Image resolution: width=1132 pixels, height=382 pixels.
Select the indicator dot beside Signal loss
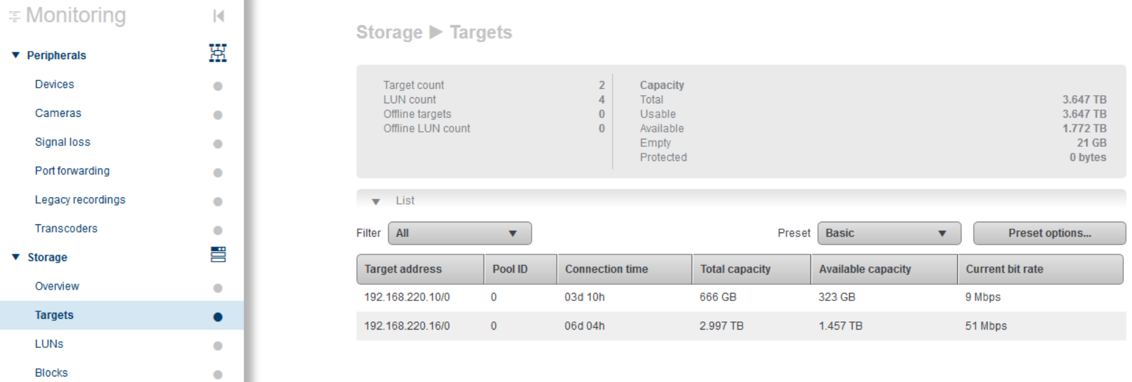click(x=218, y=144)
